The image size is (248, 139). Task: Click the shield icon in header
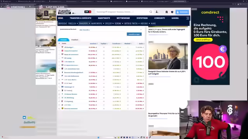[172, 12]
